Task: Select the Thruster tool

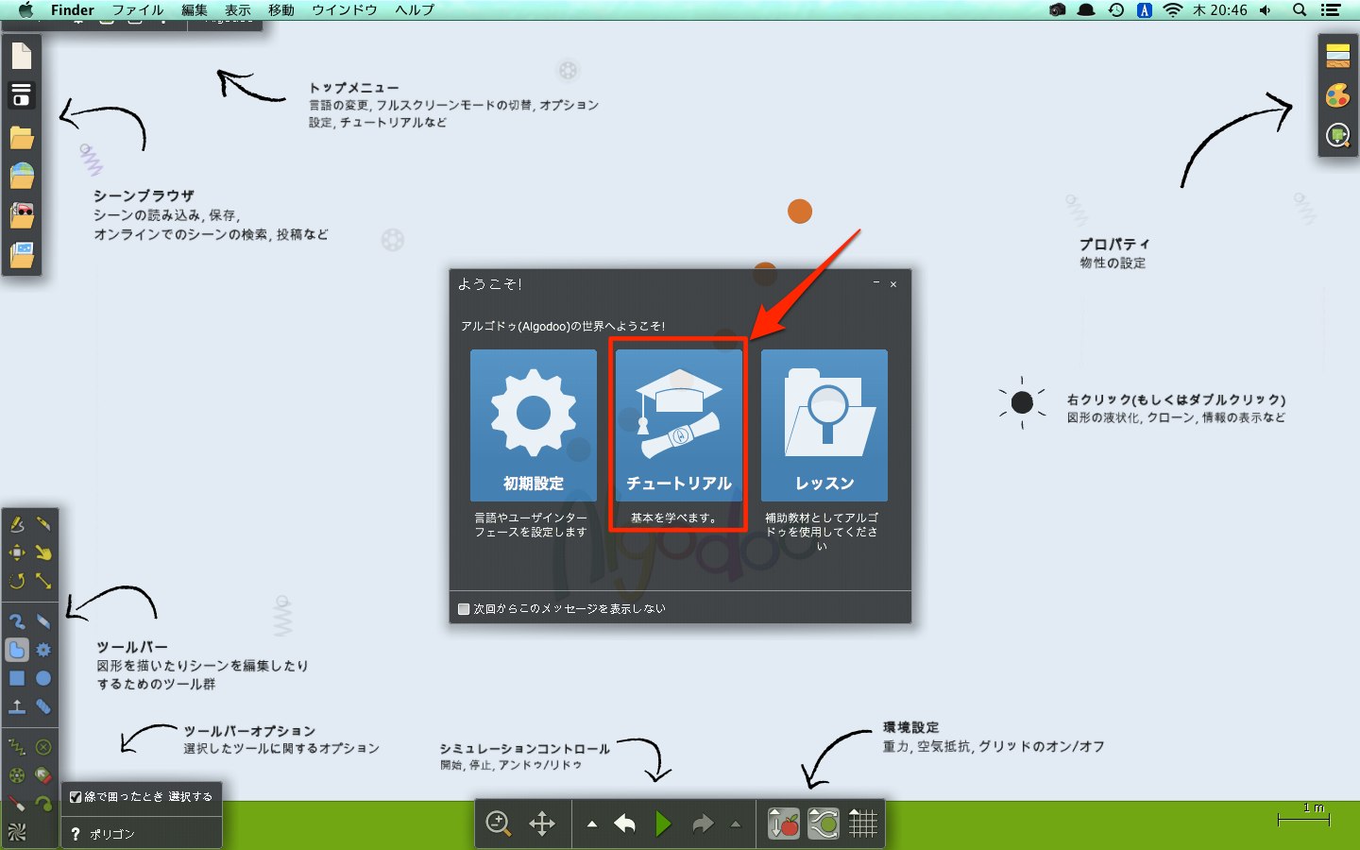Action: click(43, 775)
